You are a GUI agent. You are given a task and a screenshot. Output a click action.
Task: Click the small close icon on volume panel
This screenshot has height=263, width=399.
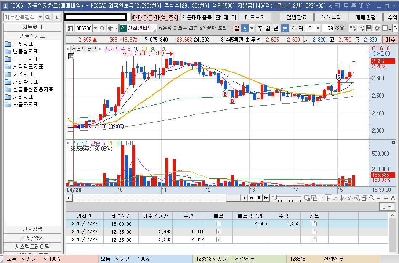click(x=394, y=142)
